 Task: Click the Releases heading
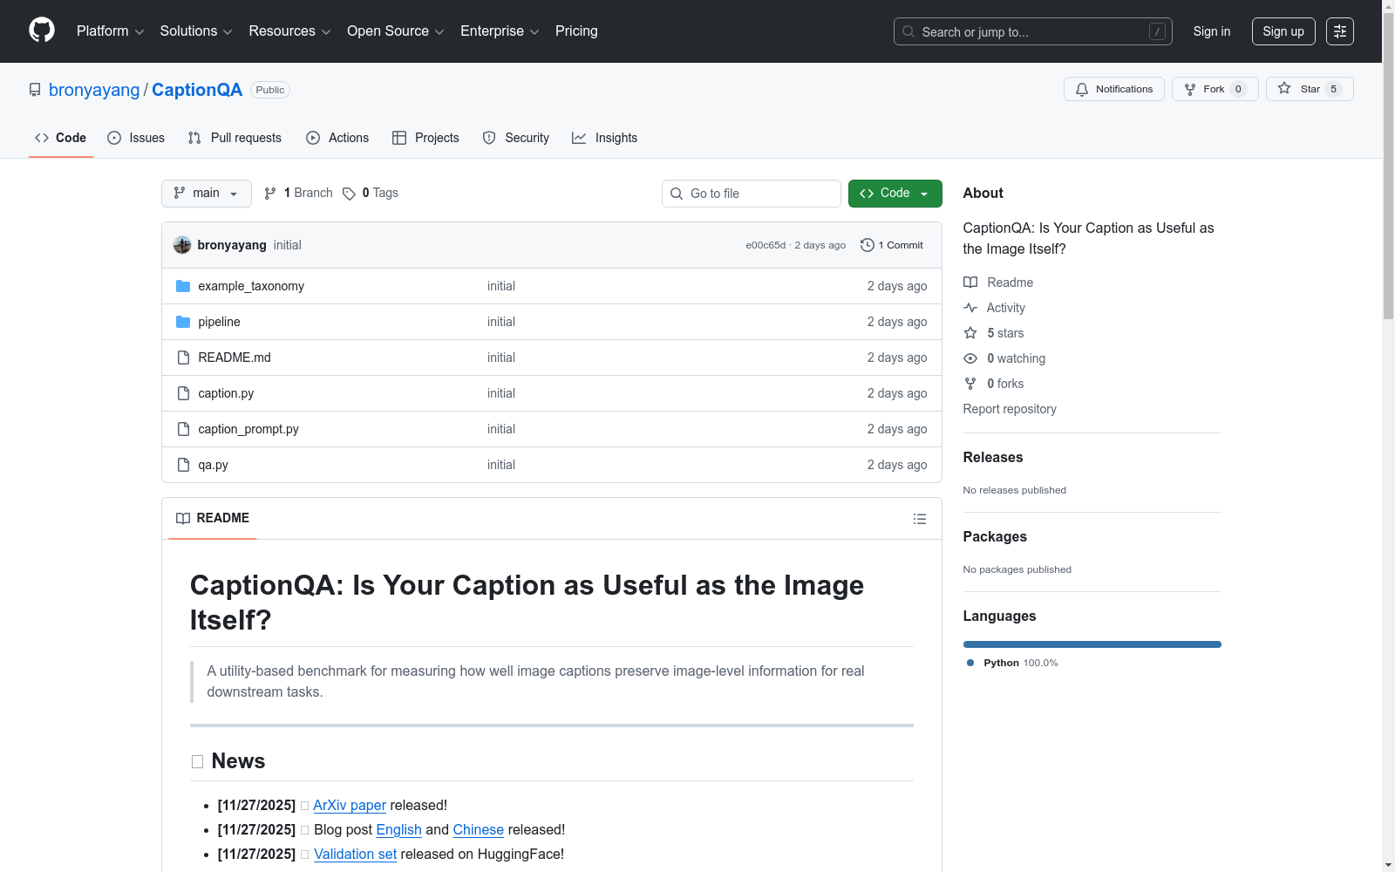point(993,457)
